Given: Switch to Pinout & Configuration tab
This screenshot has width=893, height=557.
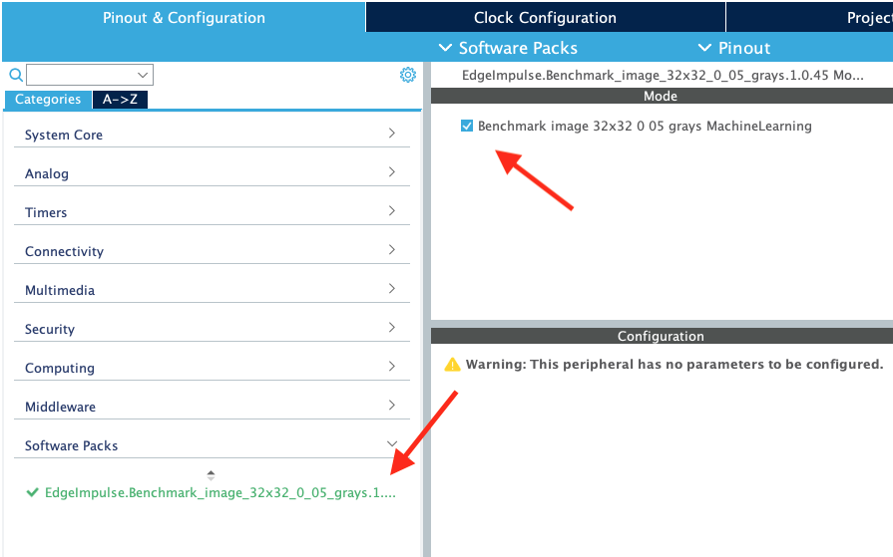Looking at the screenshot, I should [184, 17].
